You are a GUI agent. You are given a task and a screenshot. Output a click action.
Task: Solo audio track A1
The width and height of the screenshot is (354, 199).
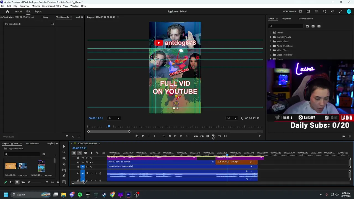tap(96, 173)
